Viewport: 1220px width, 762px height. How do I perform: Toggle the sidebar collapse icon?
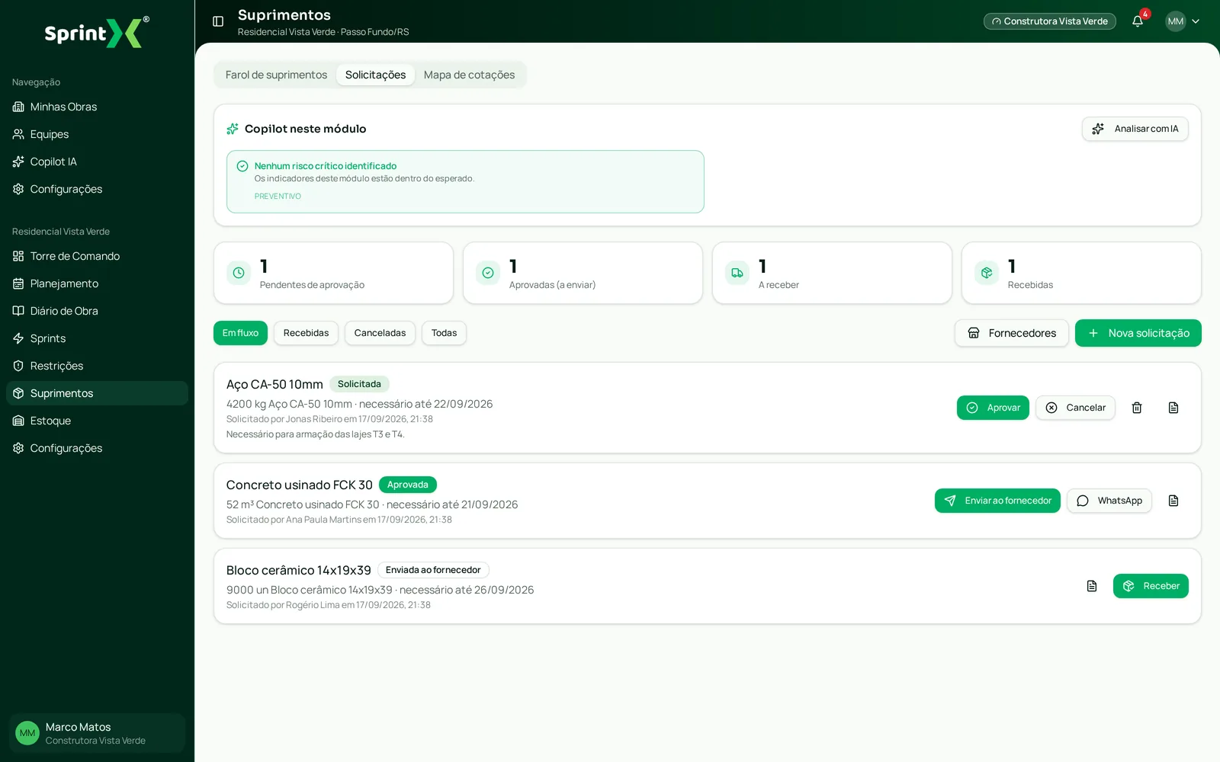218,21
